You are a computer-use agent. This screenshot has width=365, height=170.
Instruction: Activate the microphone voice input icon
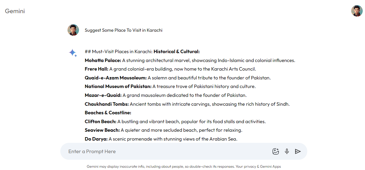coord(287,151)
